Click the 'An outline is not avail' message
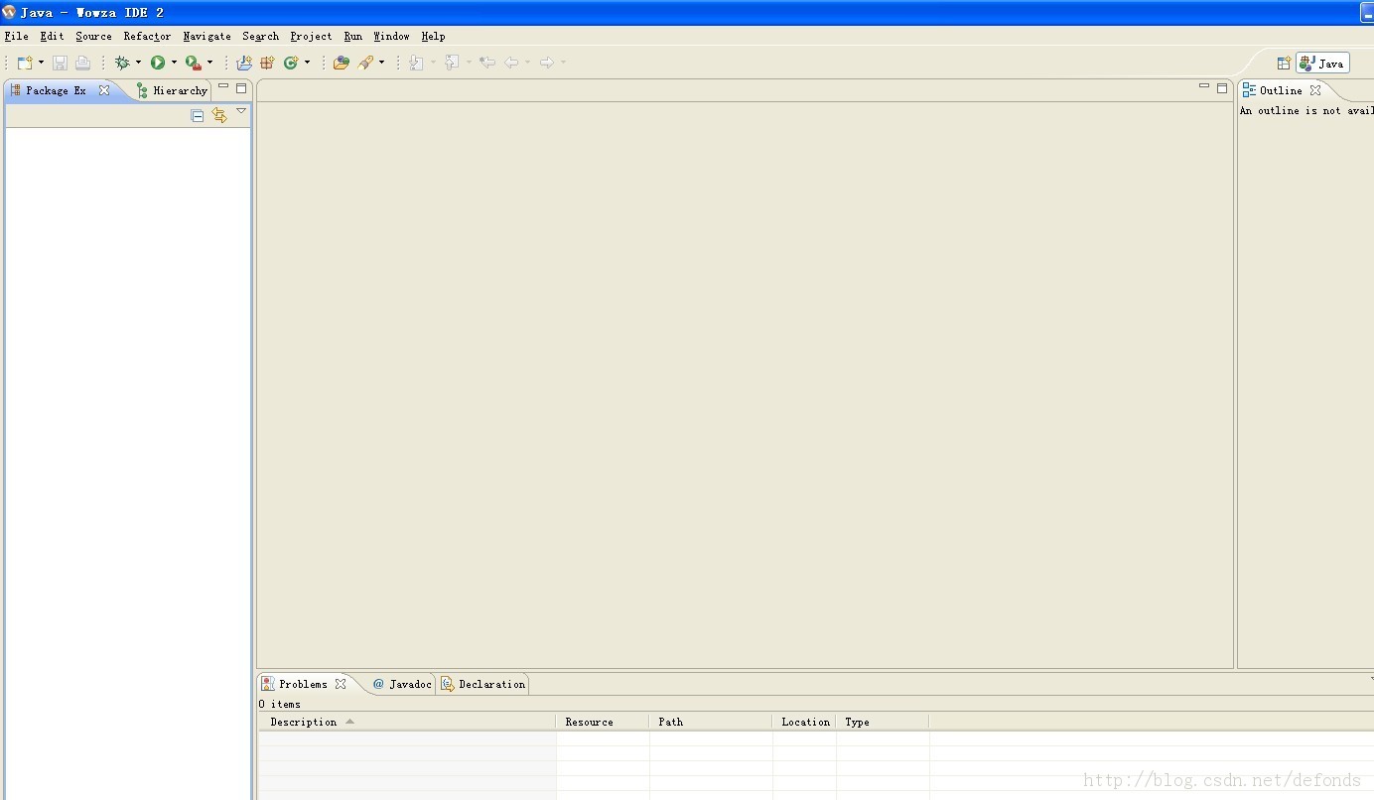This screenshot has width=1374, height=800. coord(1306,111)
